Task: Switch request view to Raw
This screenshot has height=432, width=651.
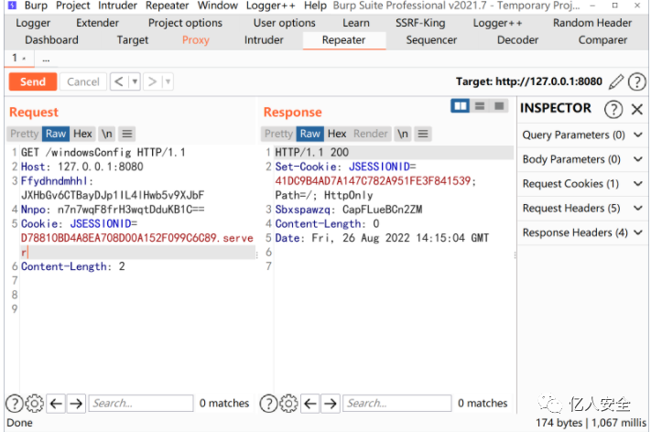Action: click(56, 134)
